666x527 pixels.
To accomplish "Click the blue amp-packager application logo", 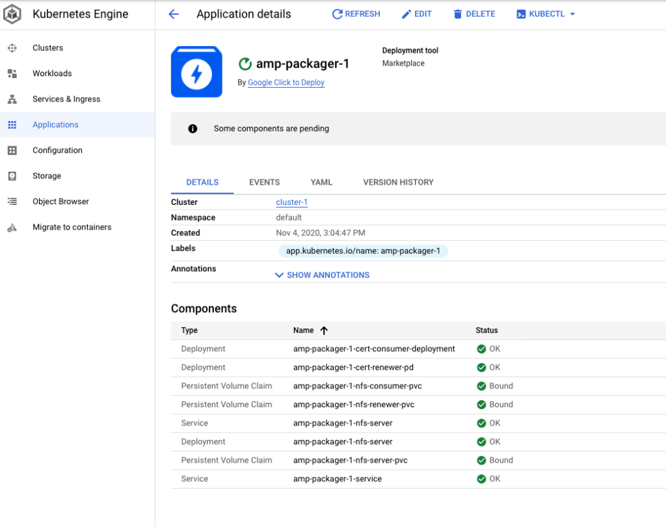I will [196, 72].
